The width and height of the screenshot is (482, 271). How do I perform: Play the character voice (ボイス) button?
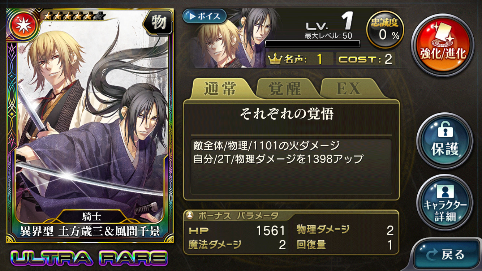(205, 16)
